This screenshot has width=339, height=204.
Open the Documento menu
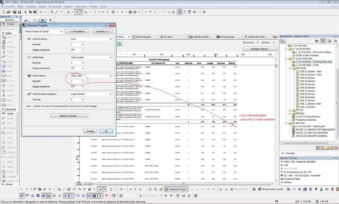tap(54, 6)
